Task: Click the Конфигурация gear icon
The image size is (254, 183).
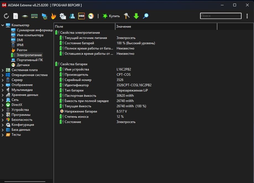Action: tap(8, 125)
